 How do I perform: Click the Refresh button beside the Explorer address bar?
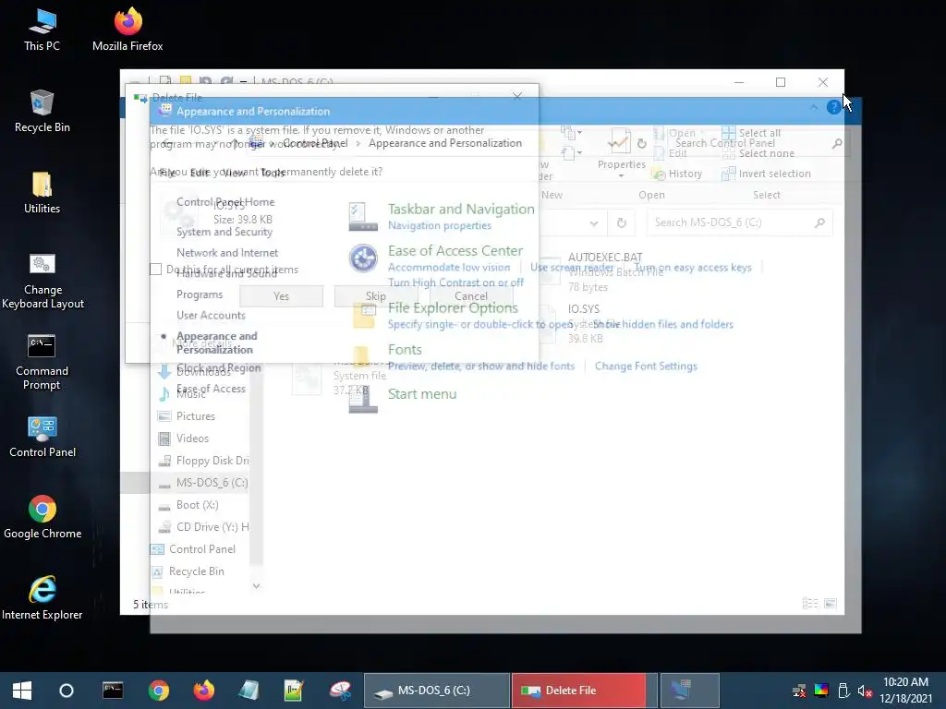tap(622, 222)
